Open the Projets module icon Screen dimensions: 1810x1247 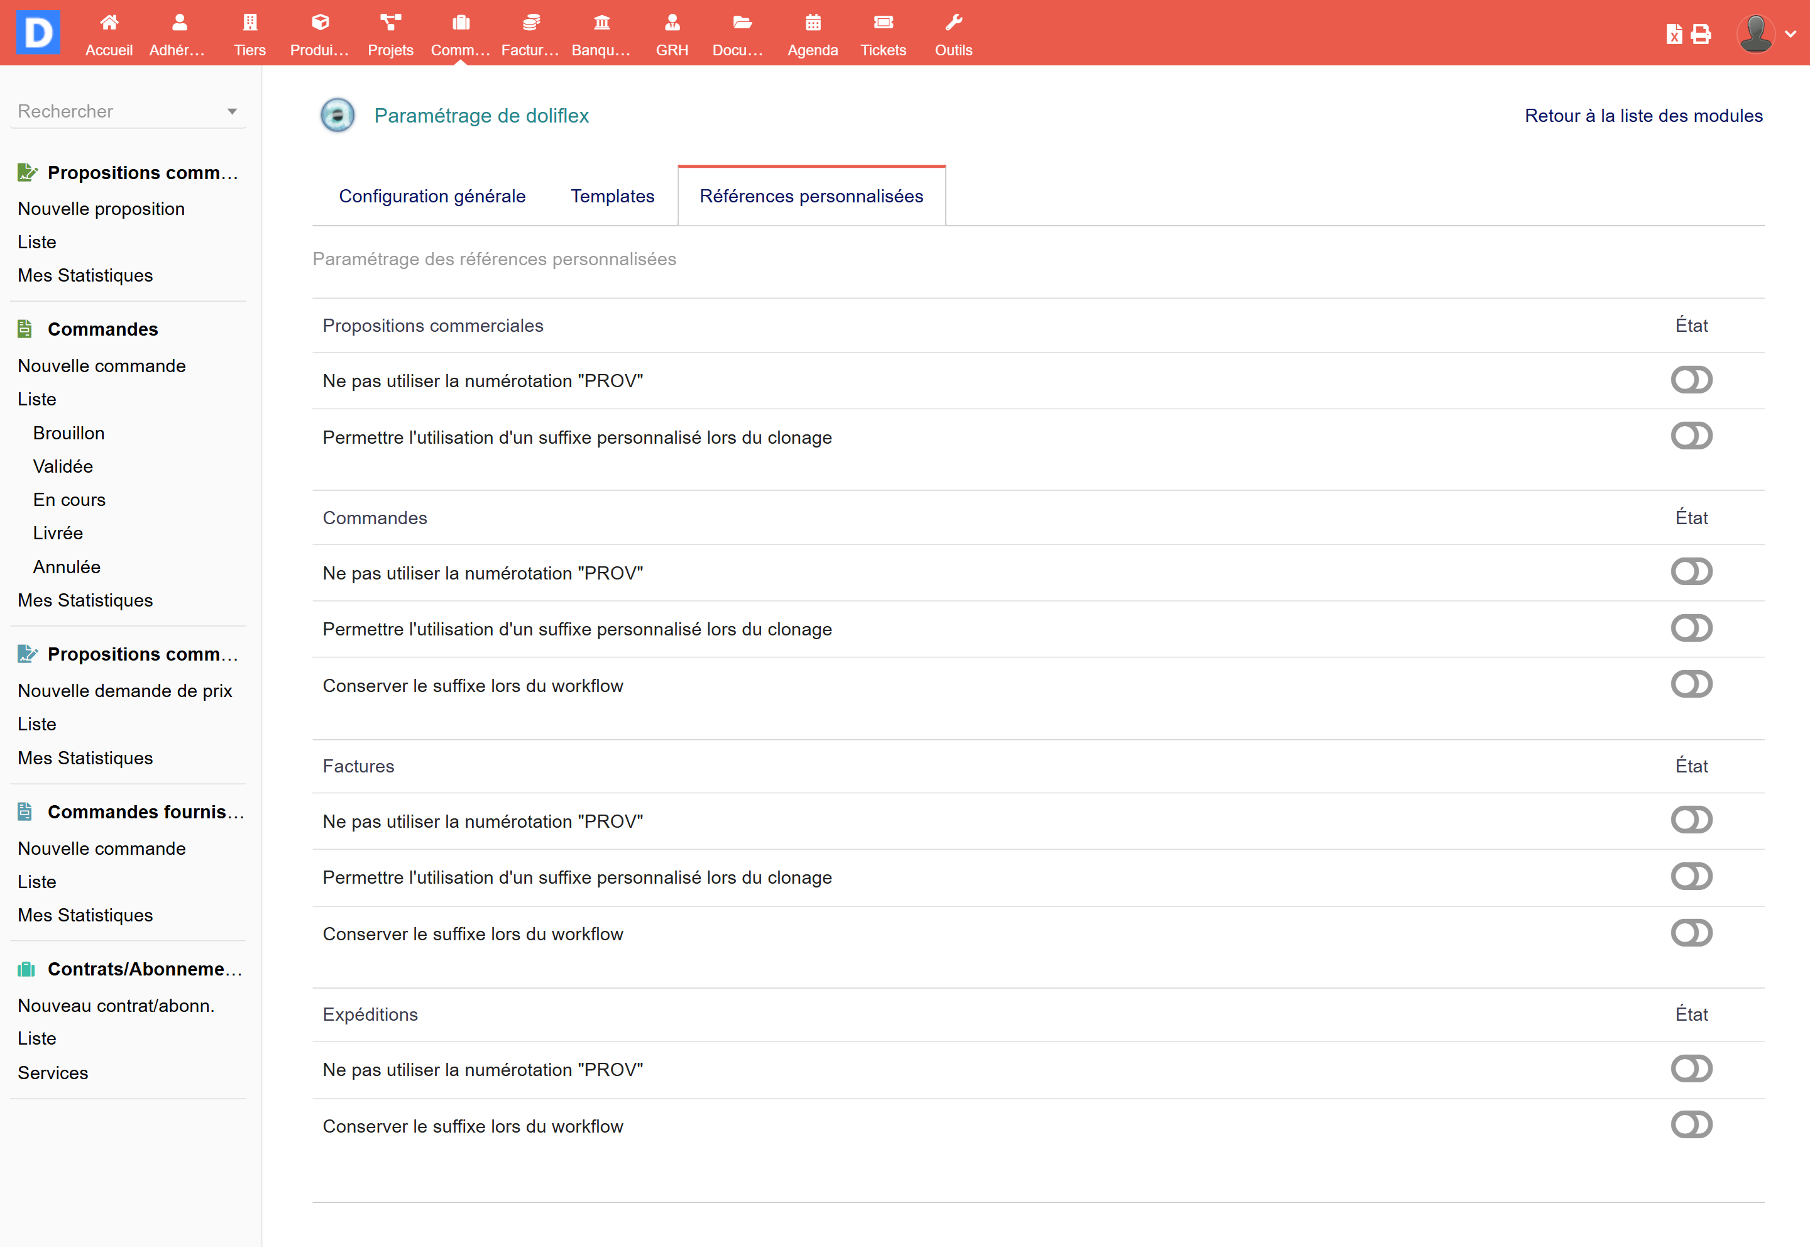[x=390, y=23]
